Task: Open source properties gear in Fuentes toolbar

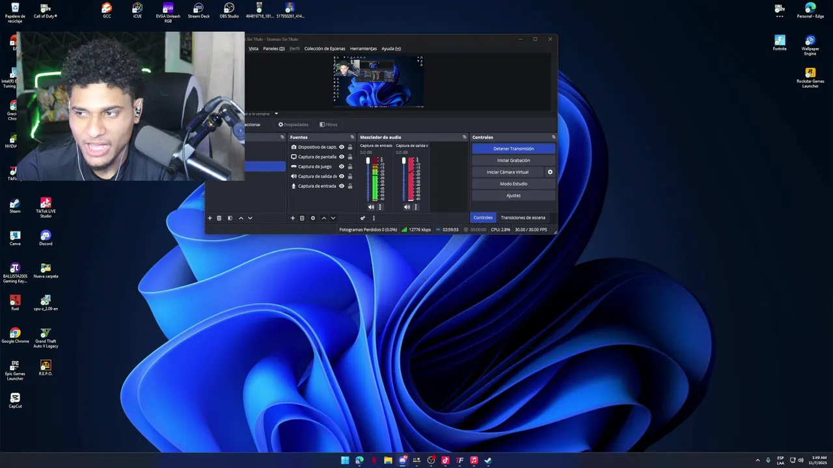Action: 313,218
